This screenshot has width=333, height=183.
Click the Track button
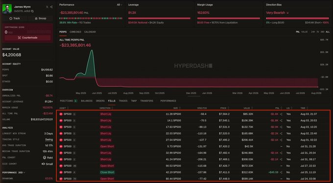(x=15, y=19)
